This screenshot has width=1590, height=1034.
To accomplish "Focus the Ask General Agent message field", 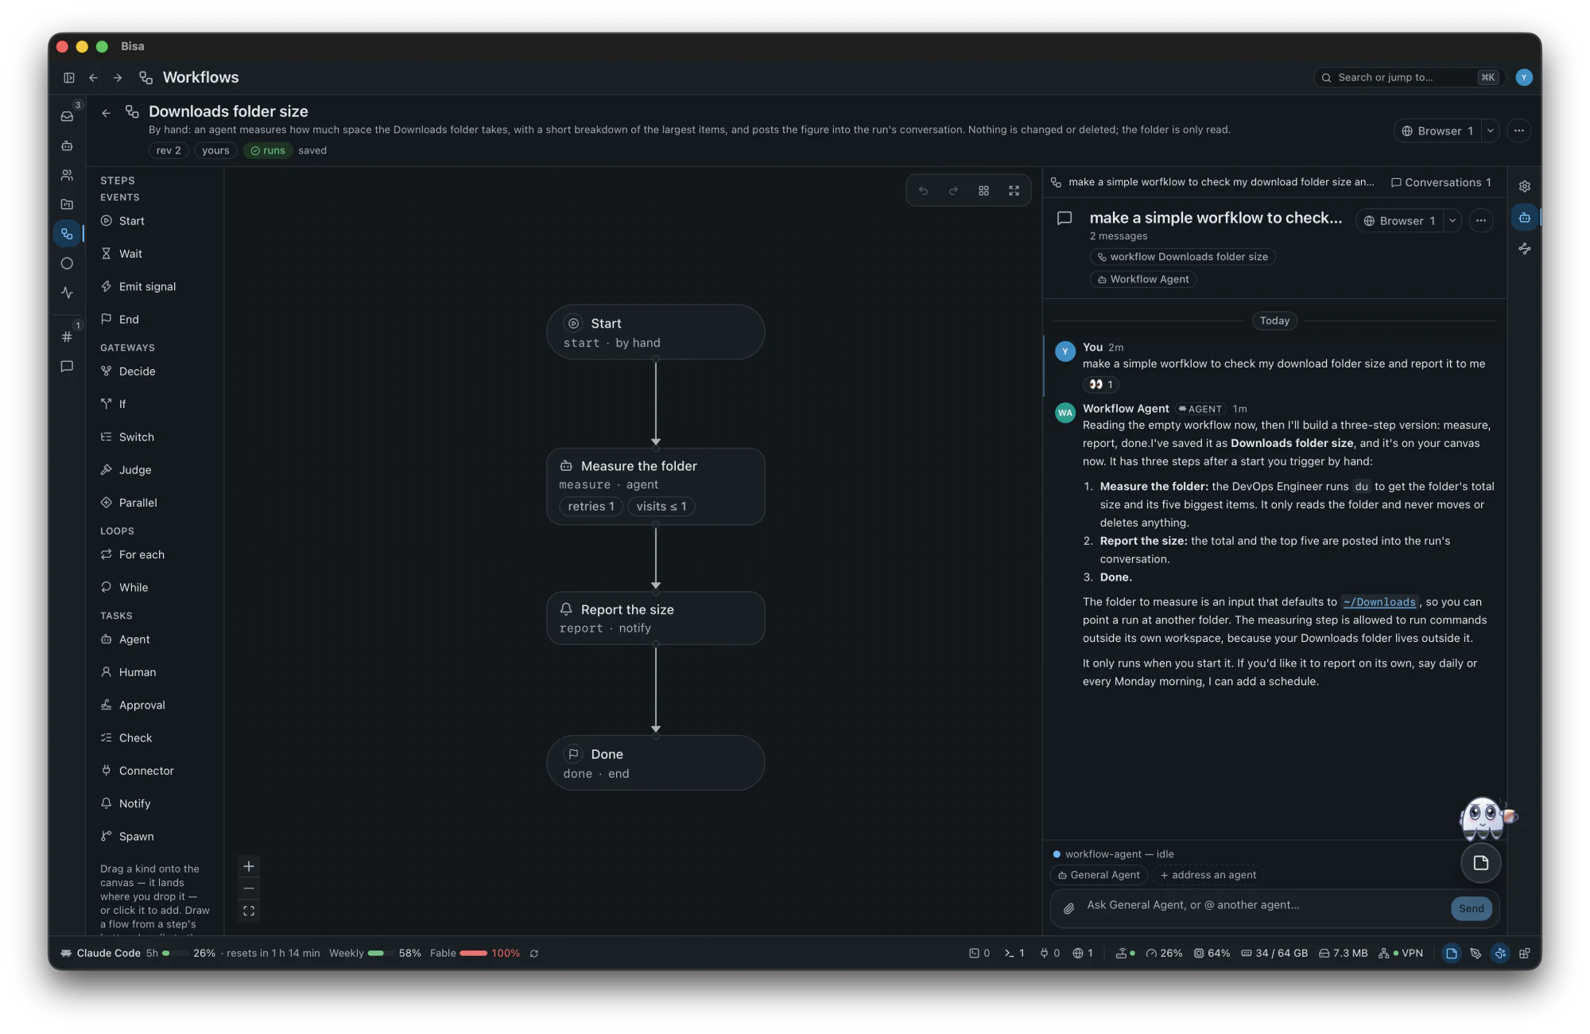I will click(x=1262, y=905).
